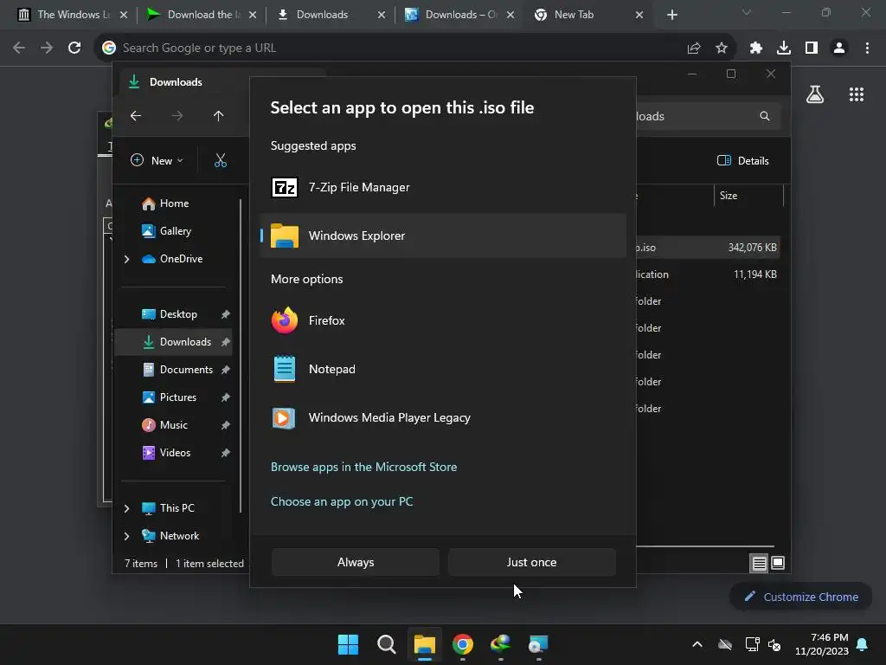This screenshot has height=665, width=886.
Task: Toggle Chrome side panel
Action: [x=812, y=48]
